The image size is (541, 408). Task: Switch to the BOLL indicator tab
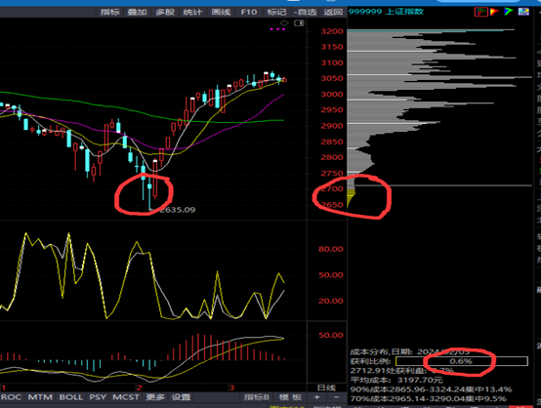71,397
